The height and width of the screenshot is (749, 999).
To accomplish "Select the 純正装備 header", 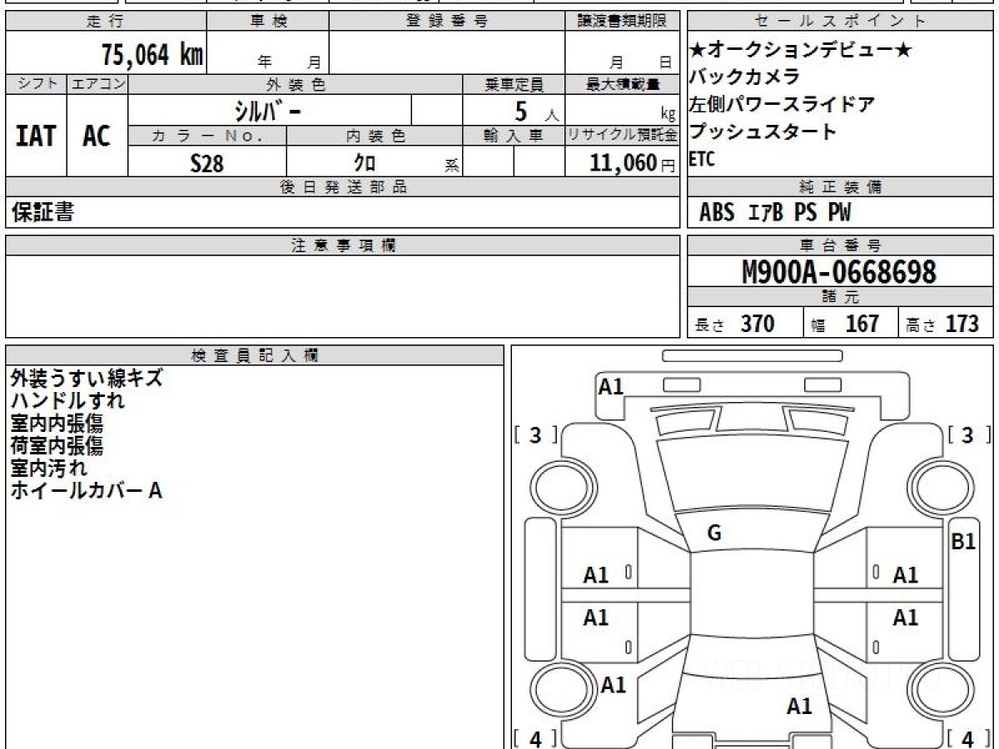I will [841, 187].
